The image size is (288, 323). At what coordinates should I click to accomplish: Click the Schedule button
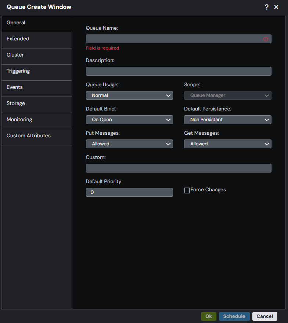(x=234, y=316)
